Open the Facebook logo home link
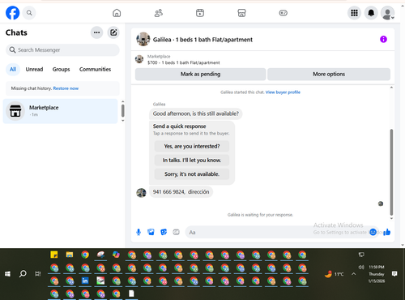 point(13,13)
